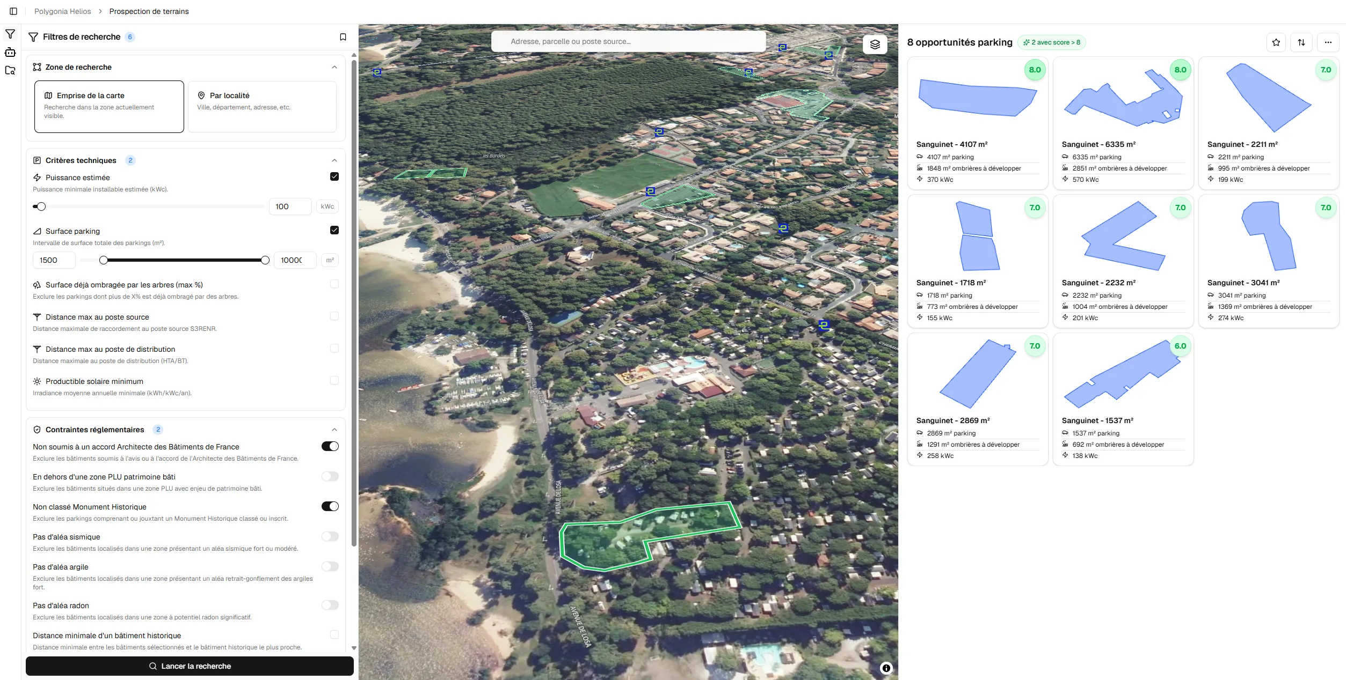This screenshot has height=680, width=1346.
Task: Enable Surface déjà ombragée par les arbres checkbox
Action: (x=334, y=284)
